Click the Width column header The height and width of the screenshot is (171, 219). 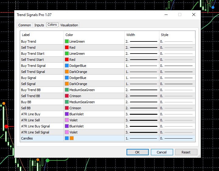coord(142,35)
